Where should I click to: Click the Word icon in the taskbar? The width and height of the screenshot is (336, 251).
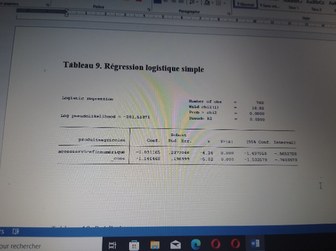pyautogui.click(x=255, y=243)
